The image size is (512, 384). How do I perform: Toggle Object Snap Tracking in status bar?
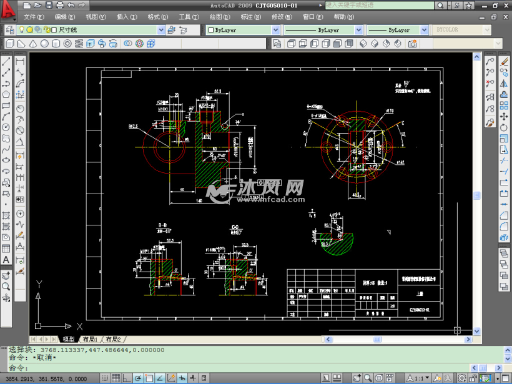coord(160,378)
